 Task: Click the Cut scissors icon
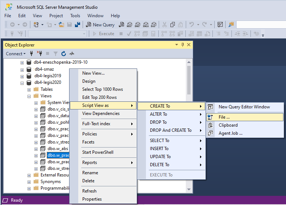point(165,25)
